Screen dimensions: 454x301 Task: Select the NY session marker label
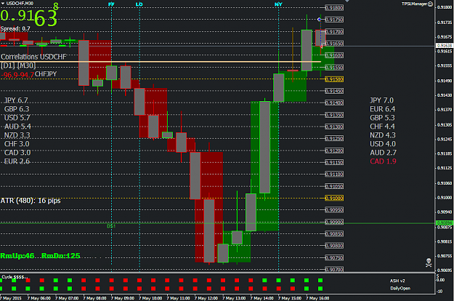[x=278, y=4]
